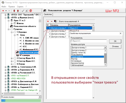Click the red move-up arrow icon
This screenshot has width=126, height=103.
[18, 11]
